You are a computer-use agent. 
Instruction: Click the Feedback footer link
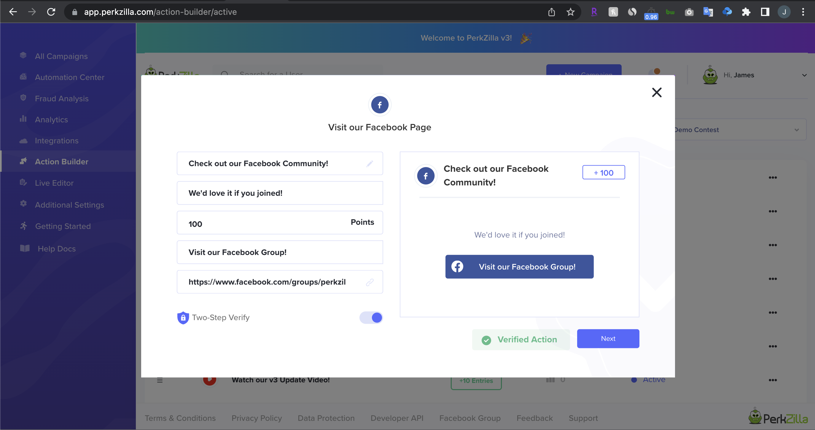[535, 418]
